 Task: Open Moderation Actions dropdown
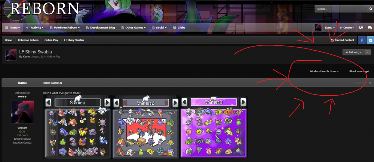324,71
